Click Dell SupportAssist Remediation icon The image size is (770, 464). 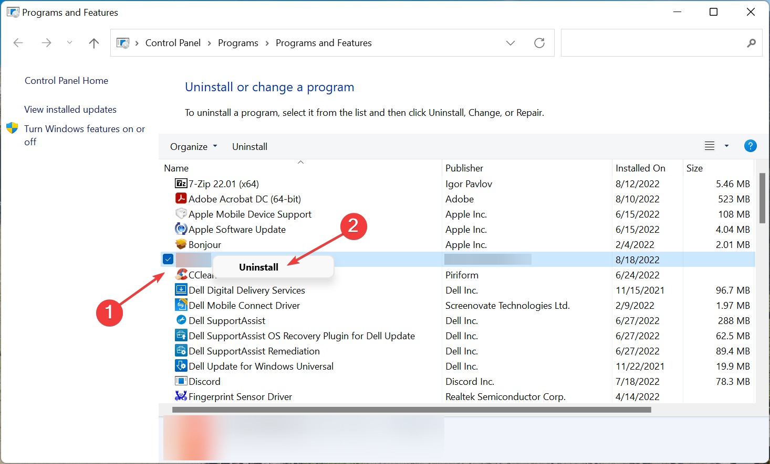181,351
